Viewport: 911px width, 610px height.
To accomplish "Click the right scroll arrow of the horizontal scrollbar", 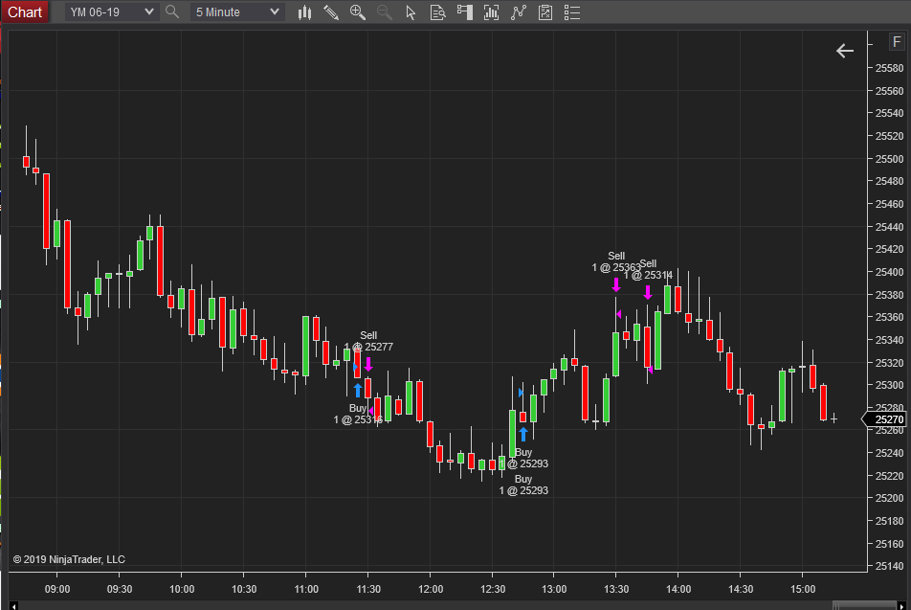I will (901, 606).
